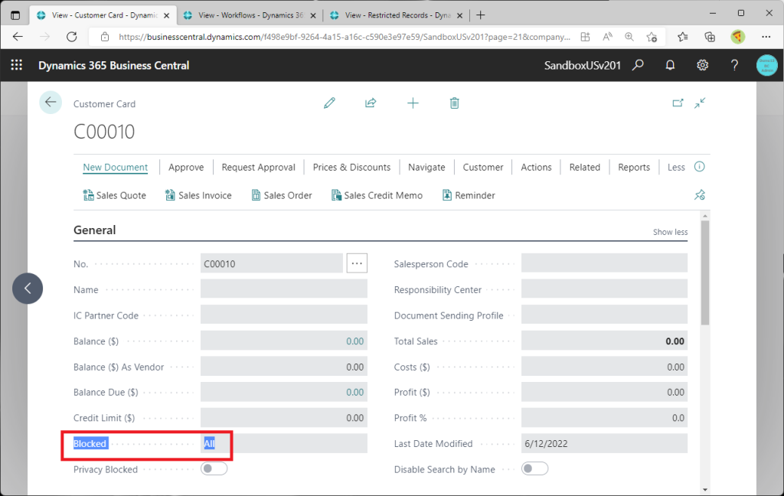
Task: Click the Salesperson Code field
Action: coord(604,263)
